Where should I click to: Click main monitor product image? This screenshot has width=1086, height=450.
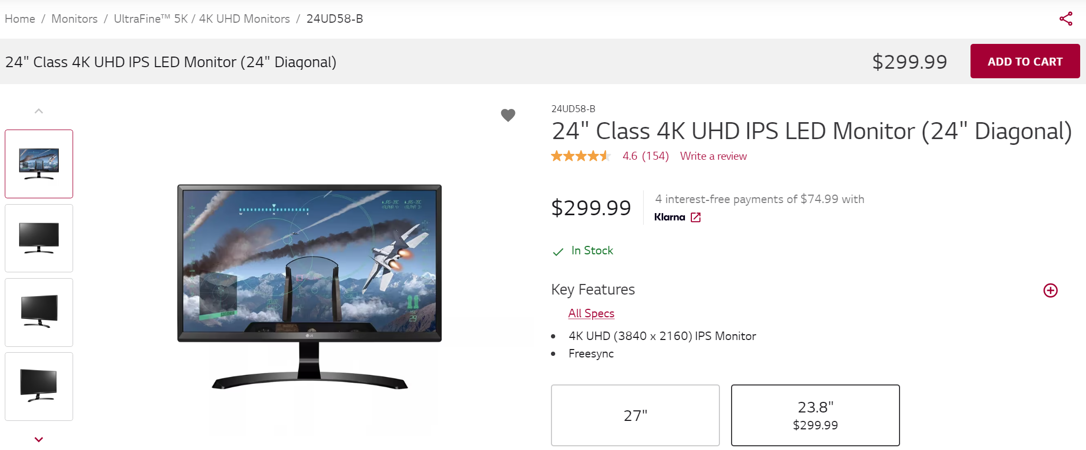pyautogui.click(x=309, y=287)
